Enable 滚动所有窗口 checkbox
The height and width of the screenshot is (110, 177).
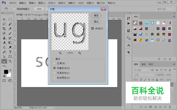pos(14,9)
